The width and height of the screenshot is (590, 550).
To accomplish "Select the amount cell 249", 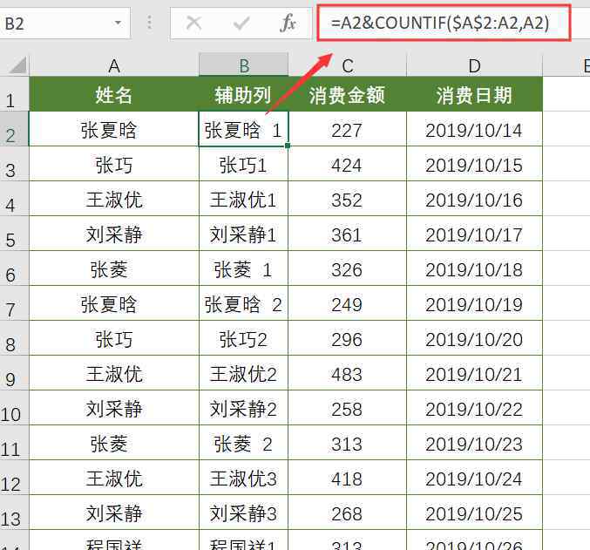I will coord(348,303).
